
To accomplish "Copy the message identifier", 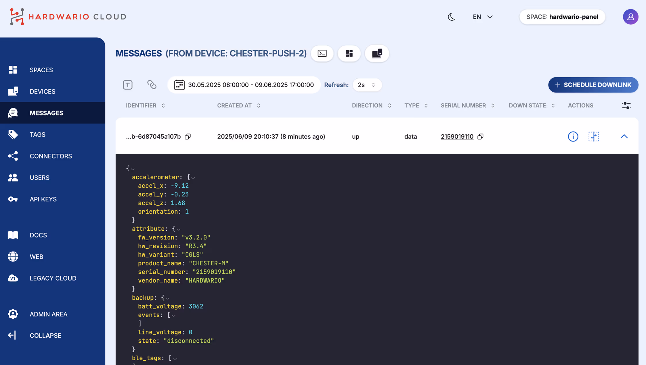I will click(188, 136).
